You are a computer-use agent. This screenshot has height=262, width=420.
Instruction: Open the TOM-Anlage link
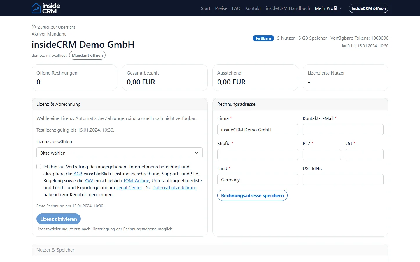click(x=136, y=180)
